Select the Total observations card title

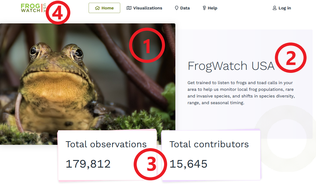106,144
